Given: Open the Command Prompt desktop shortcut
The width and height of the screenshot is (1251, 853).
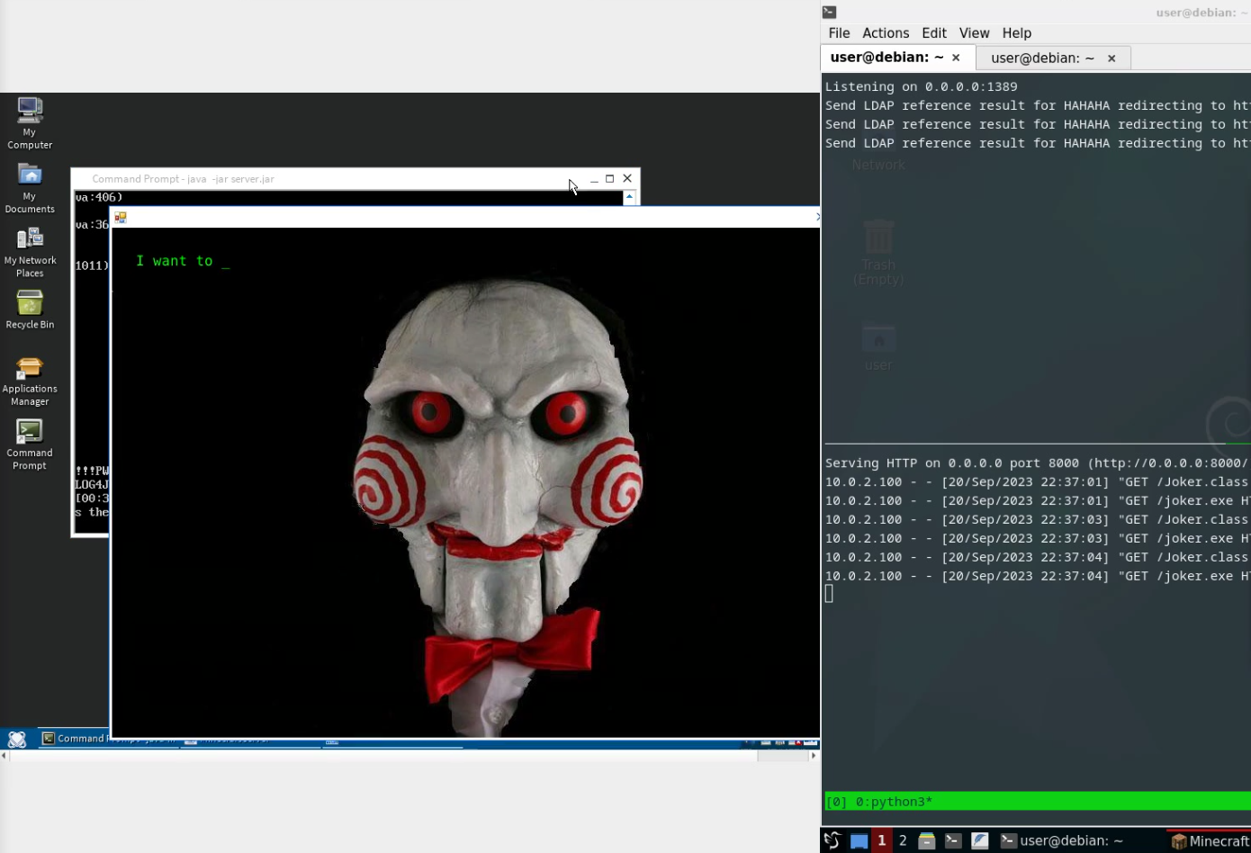Looking at the screenshot, I should (x=30, y=435).
